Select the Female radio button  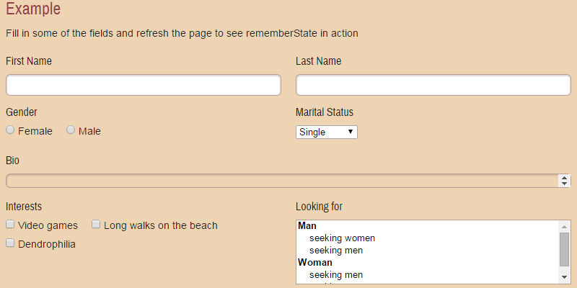(10, 130)
